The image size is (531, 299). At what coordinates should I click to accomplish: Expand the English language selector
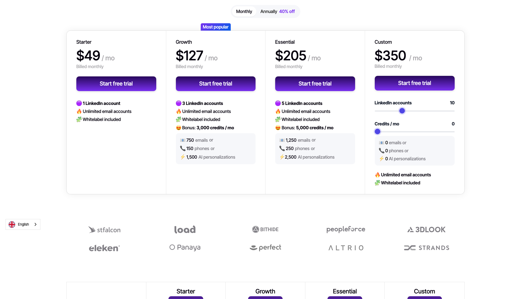tap(23, 224)
